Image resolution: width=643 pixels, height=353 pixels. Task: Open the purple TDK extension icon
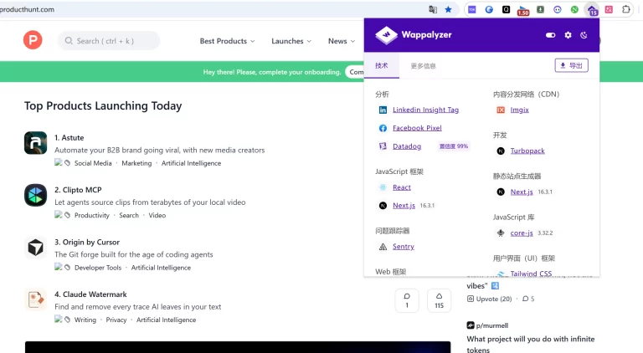click(472, 9)
